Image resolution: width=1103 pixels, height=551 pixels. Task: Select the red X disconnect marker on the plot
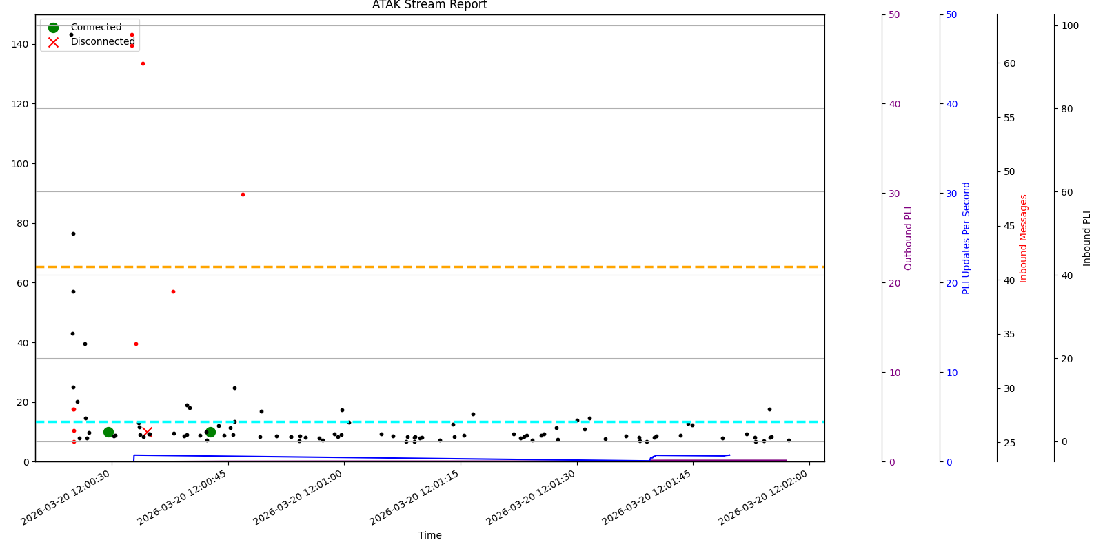(147, 431)
